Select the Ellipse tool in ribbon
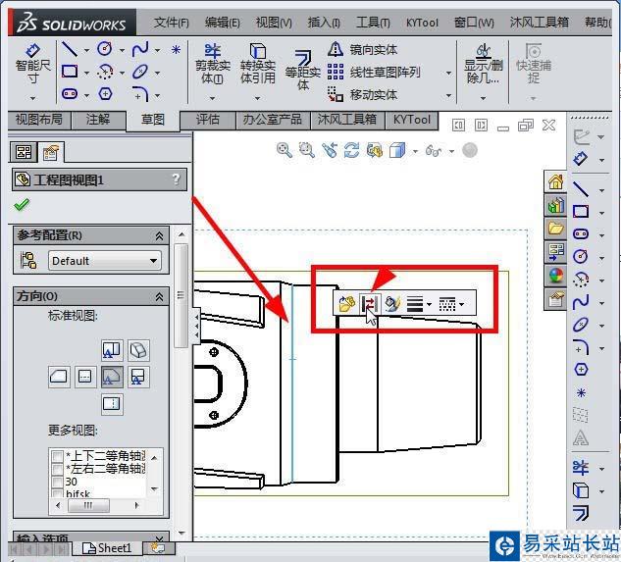The height and width of the screenshot is (562, 621). pos(140,72)
